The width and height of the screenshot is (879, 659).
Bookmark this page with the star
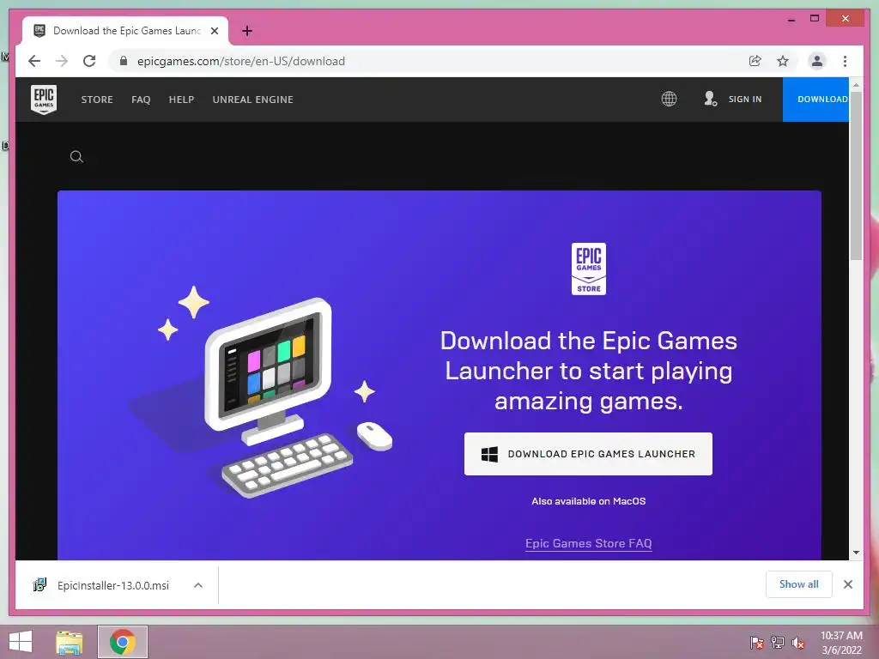[783, 61]
